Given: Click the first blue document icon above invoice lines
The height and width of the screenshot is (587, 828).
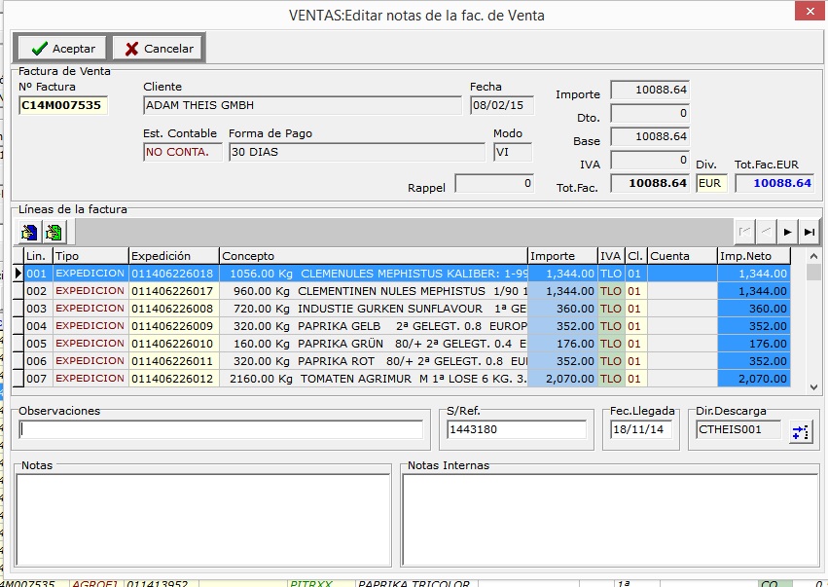Looking at the screenshot, I should (x=30, y=232).
